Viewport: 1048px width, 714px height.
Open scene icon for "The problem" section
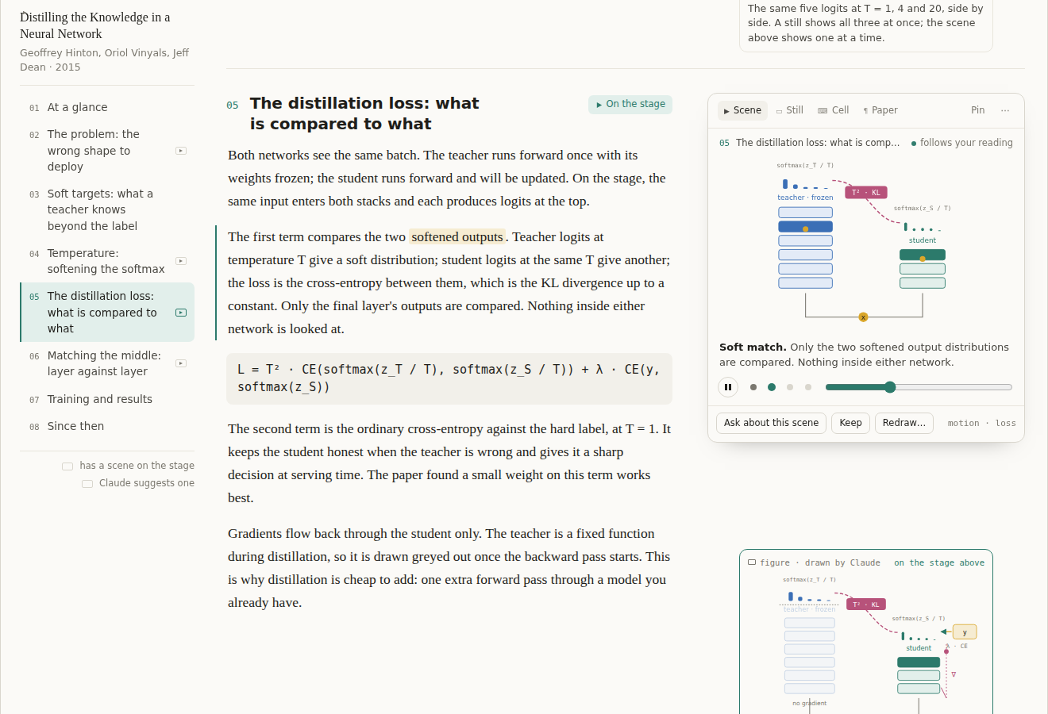point(181,151)
